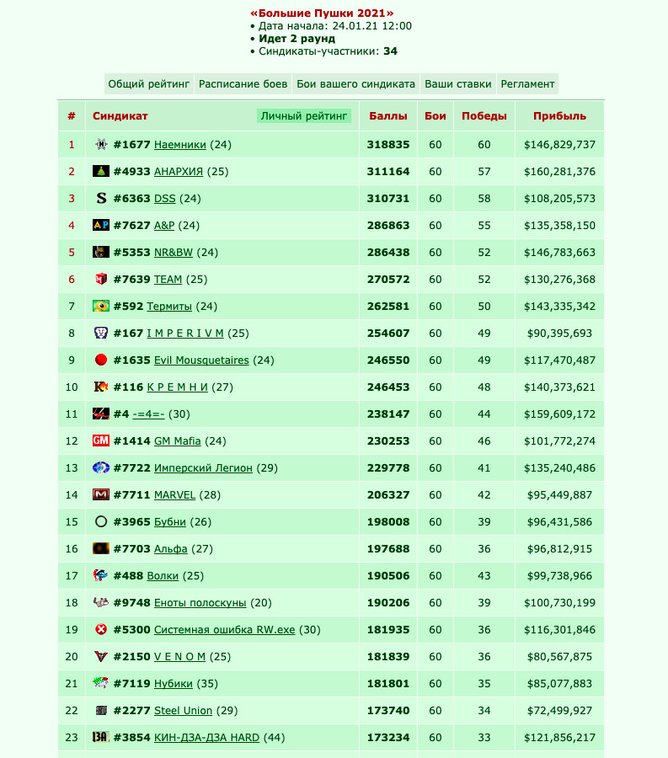Viewport: 668px width, 758px height.
Task: Click the Личный рейтинг button
Action: [x=304, y=116]
